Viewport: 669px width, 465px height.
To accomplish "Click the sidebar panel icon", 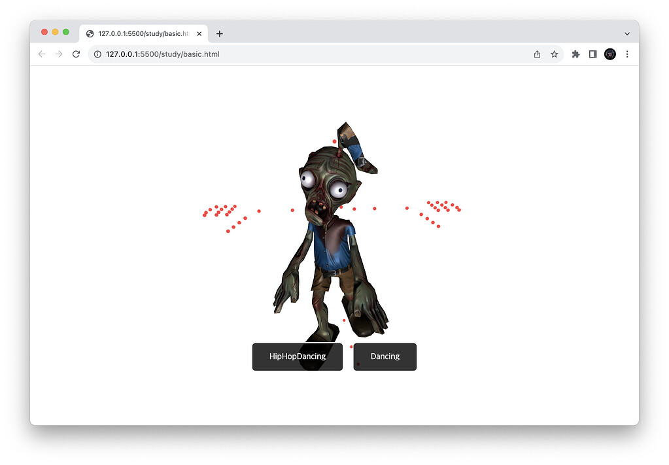I will tap(592, 54).
